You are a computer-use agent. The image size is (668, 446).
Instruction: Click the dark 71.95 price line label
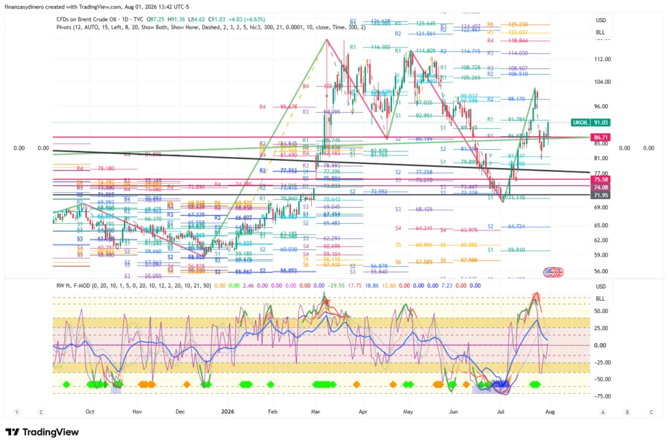(600, 195)
